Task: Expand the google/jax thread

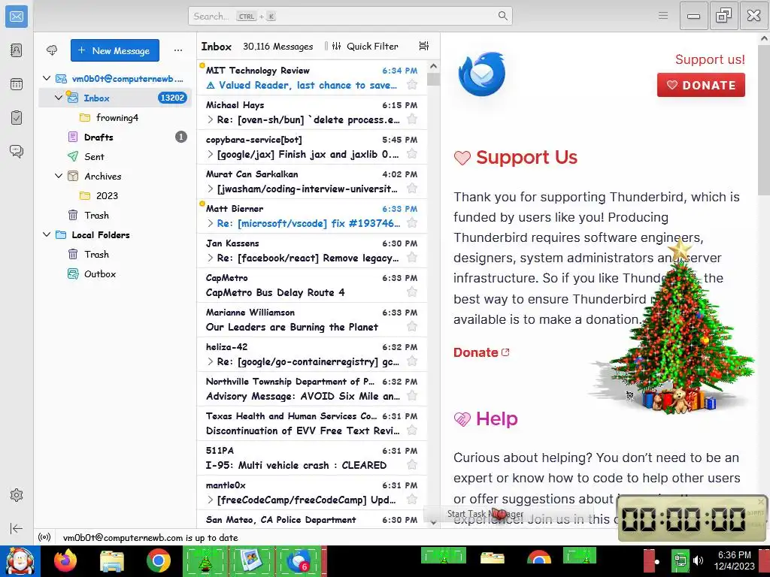Action: pyautogui.click(x=211, y=154)
